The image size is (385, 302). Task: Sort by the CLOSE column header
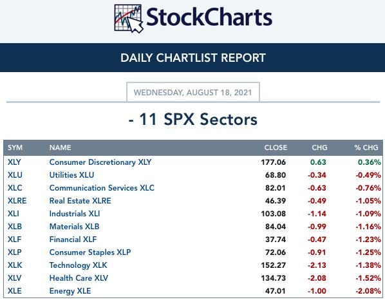[276, 147]
